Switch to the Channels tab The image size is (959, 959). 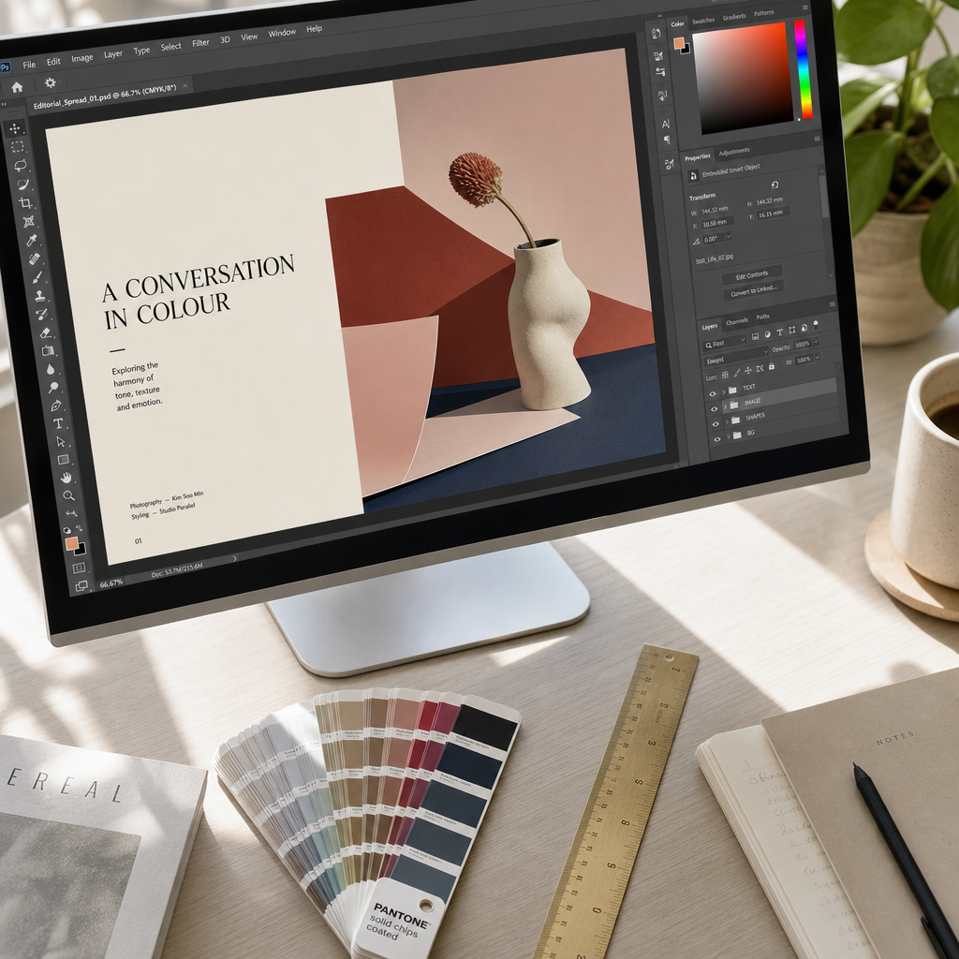pos(737,322)
